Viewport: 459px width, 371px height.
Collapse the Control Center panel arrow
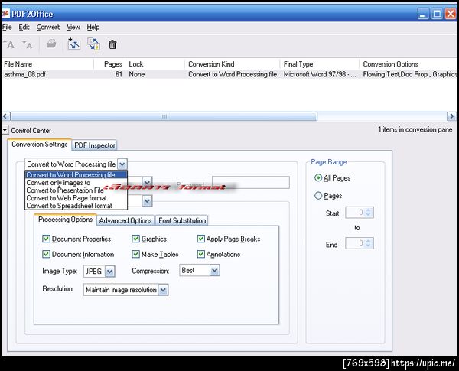tap(5, 130)
